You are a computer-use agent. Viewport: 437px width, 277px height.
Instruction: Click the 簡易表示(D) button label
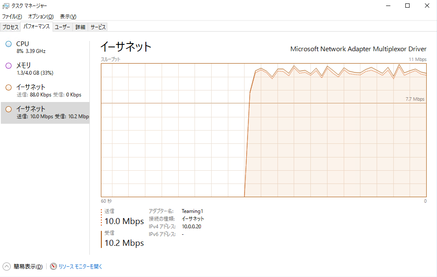coord(28,266)
